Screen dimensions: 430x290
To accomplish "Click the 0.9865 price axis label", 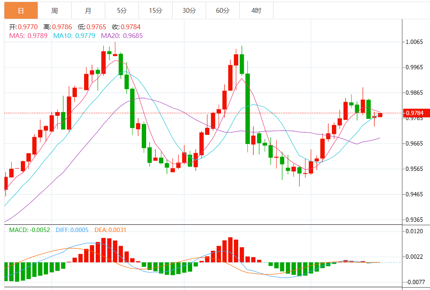I will (414, 93).
